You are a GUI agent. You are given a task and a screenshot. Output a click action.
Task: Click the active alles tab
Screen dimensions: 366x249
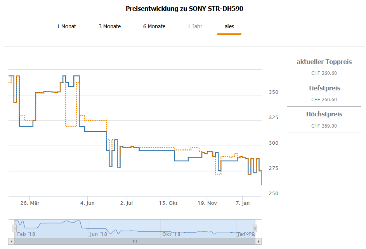(x=229, y=26)
